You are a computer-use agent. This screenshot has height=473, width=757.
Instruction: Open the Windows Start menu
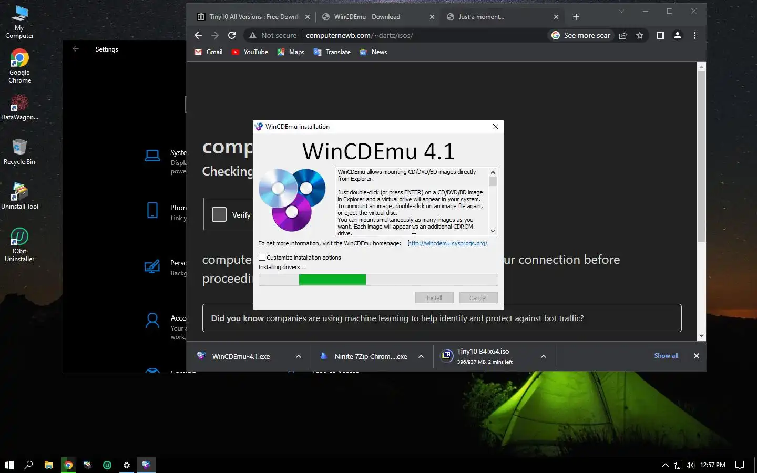(9, 465)
